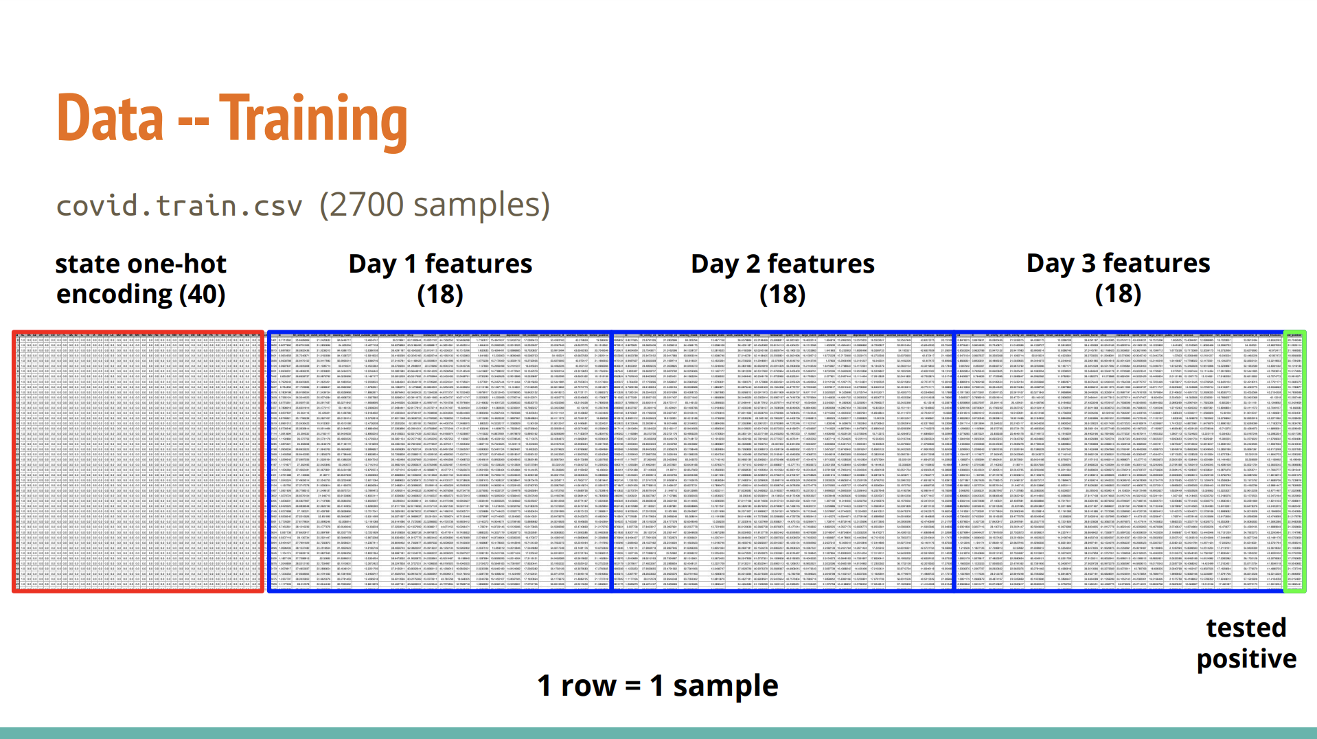The image size is (1317, 739).
Task: Click the Day 1 features heading
Action: coord(440,264)
